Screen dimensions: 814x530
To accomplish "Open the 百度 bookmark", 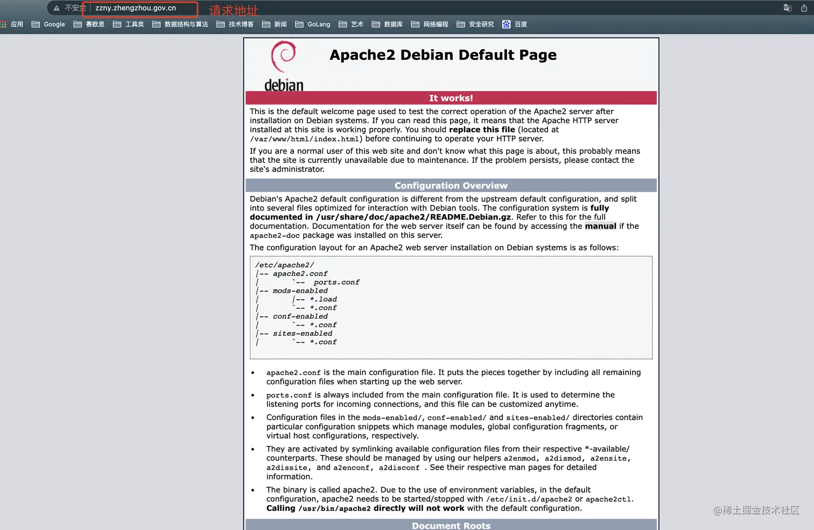I will (515, 24).
